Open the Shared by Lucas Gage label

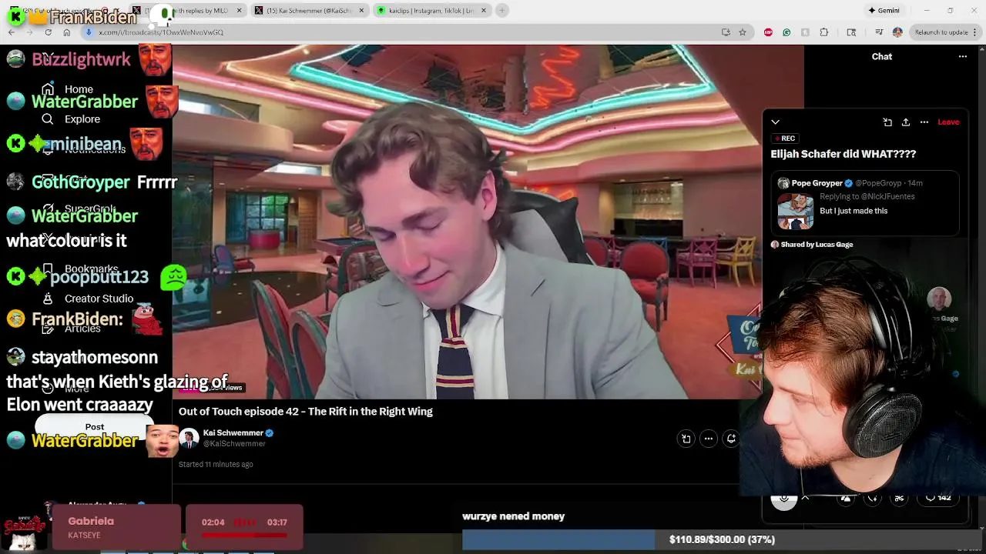click(x=812, y=245)
